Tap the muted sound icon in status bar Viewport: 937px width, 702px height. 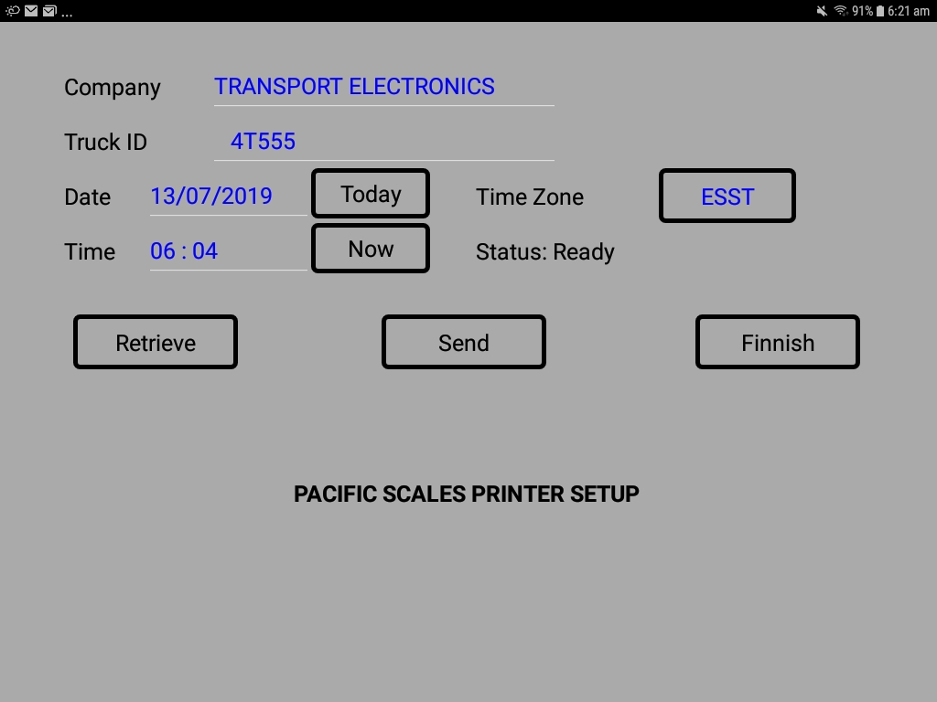(x=823, y=11)
